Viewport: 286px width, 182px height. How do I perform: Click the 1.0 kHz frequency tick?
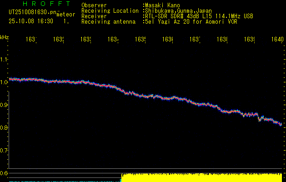(4, 82)
